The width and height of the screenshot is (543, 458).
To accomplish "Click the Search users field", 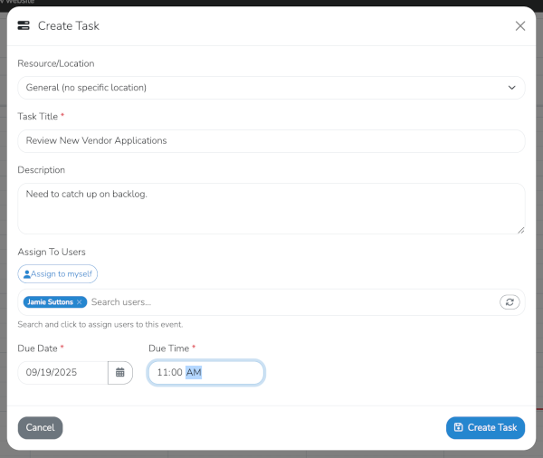I will [x=290, y=302].
